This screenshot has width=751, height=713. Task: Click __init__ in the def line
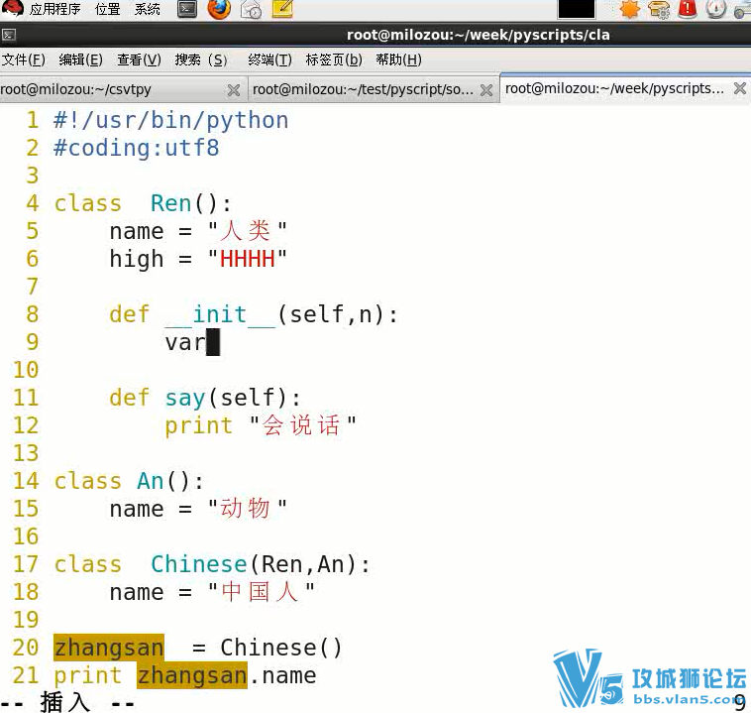(220, 314)
